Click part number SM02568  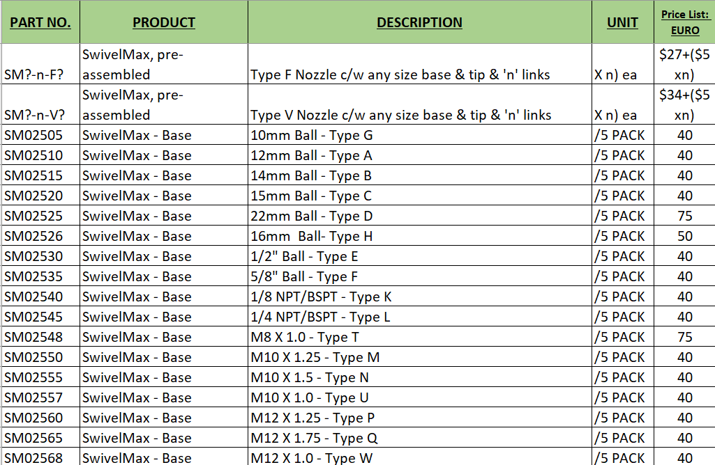tap(40, 457)
